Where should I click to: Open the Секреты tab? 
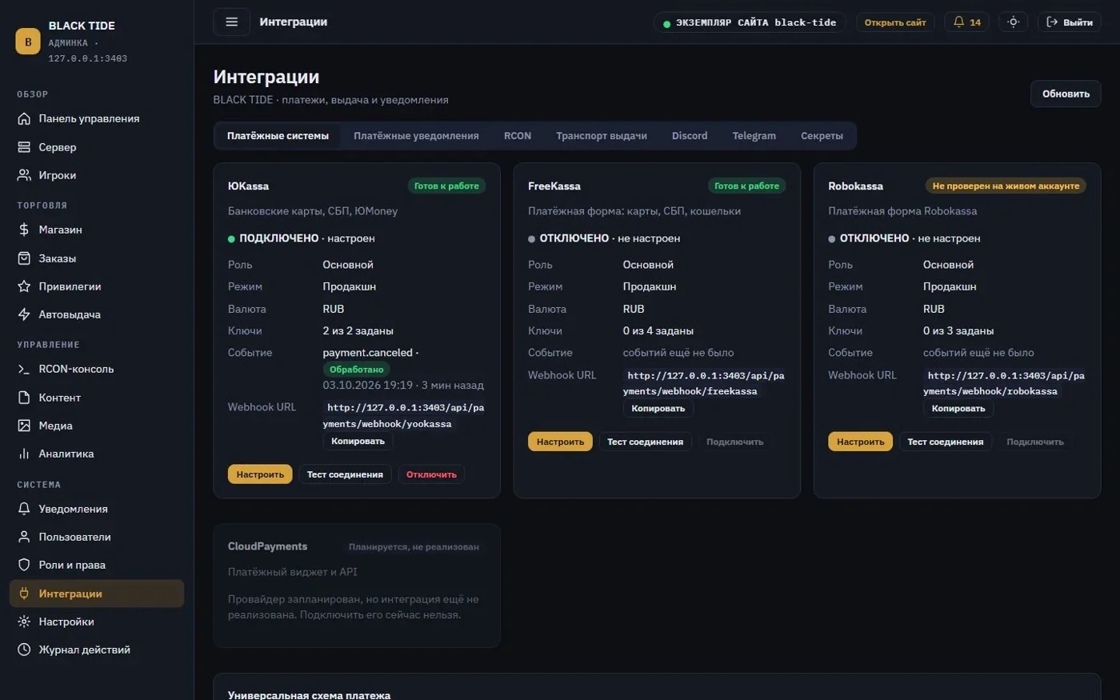(822, 136)
